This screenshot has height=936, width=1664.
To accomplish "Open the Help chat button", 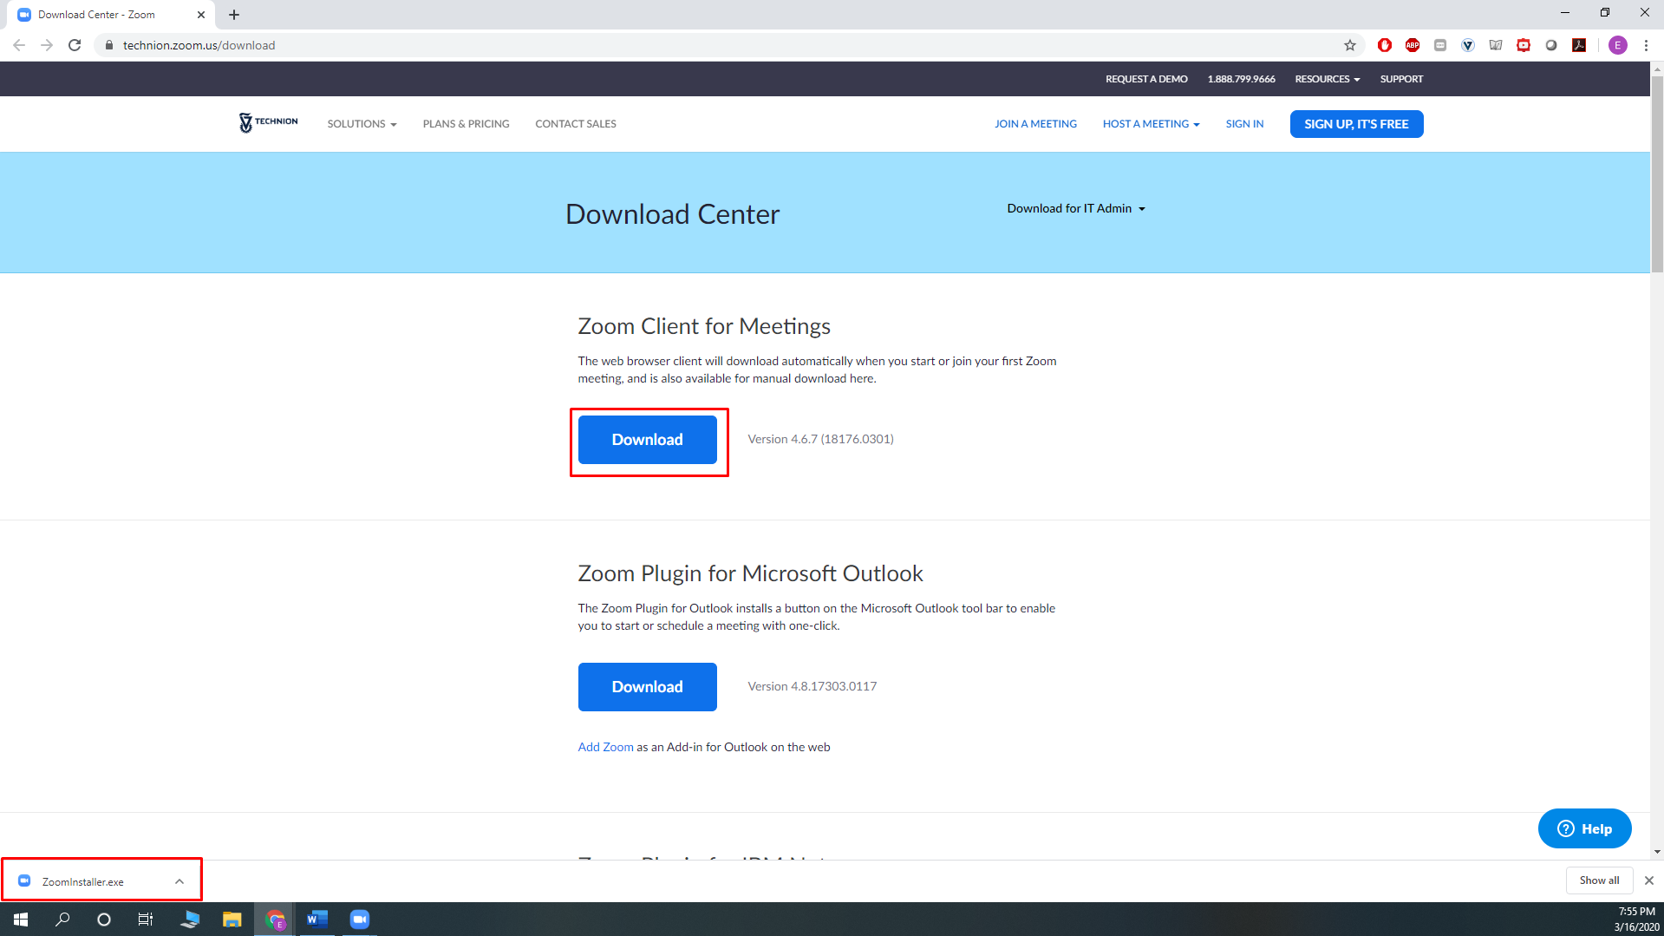I will 1584,828.
